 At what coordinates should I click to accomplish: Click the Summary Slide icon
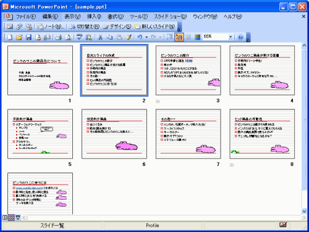28,27
